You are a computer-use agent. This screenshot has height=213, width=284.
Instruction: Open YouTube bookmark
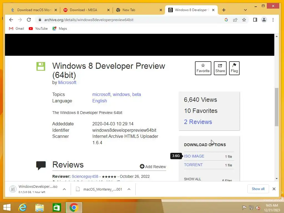coord(38,29)
